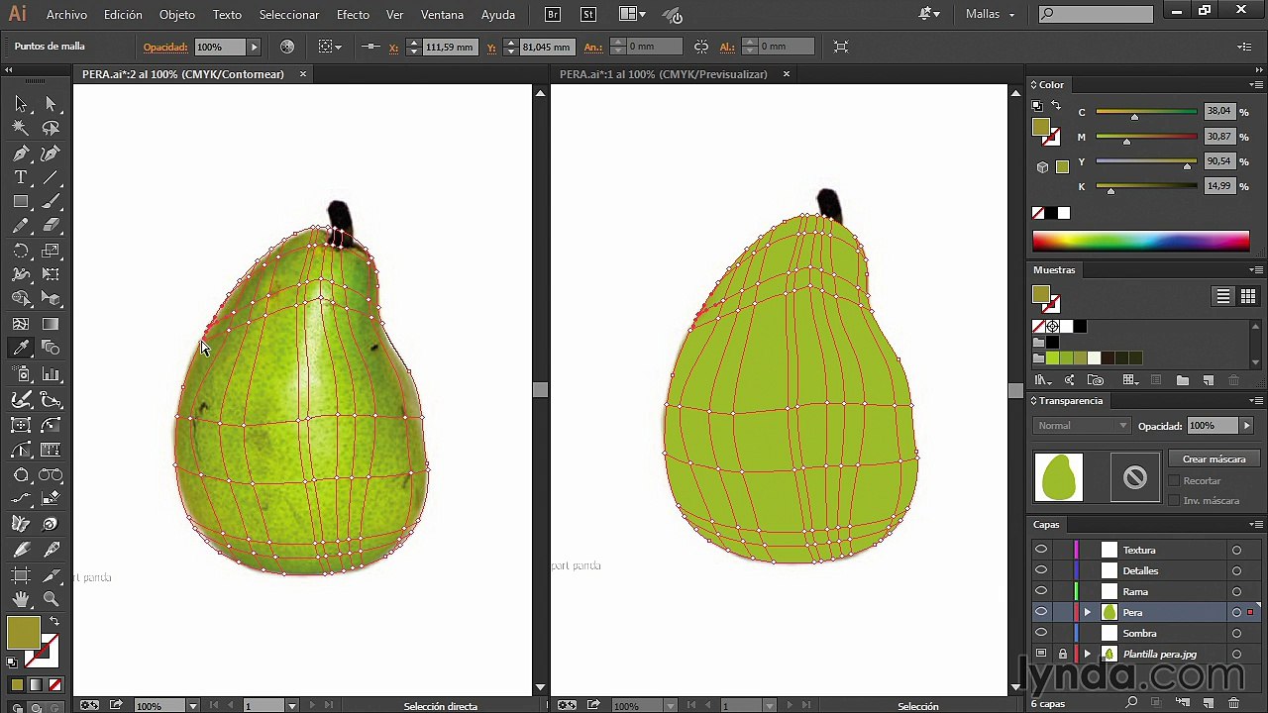This screenshot has height=713, width=1268.
Task: Pick a color from the spectrum bar
Action: click(1140, 241)
